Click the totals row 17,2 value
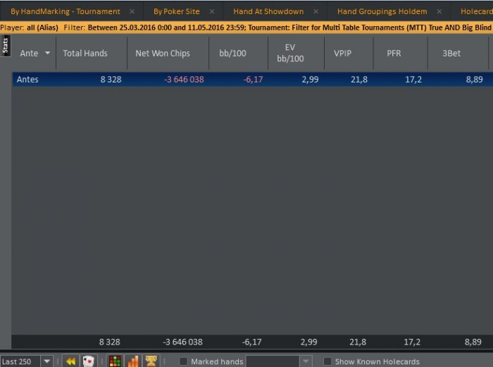493x367 pixels. tap(412, 342)
